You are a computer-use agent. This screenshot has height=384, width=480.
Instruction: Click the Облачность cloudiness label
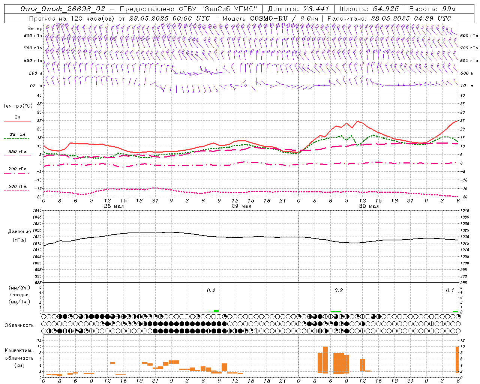tap(19, 325)
